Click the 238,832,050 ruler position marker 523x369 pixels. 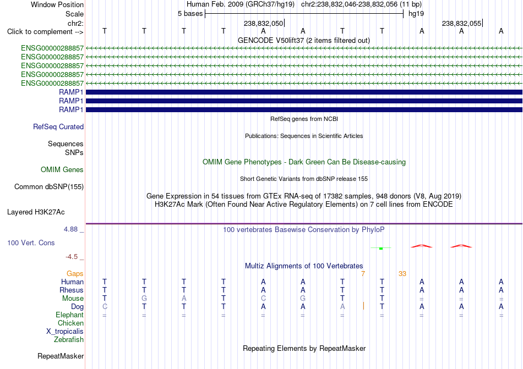pyautogui.click(x=264, y=23)
